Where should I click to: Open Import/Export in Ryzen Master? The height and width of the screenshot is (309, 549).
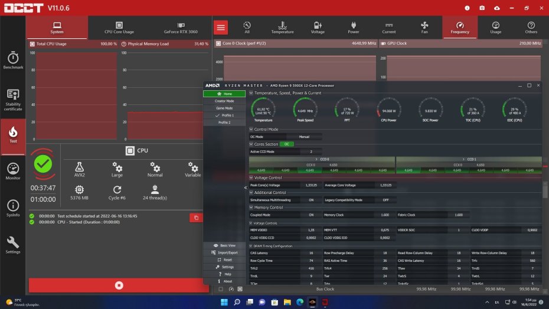click(224, 252)
